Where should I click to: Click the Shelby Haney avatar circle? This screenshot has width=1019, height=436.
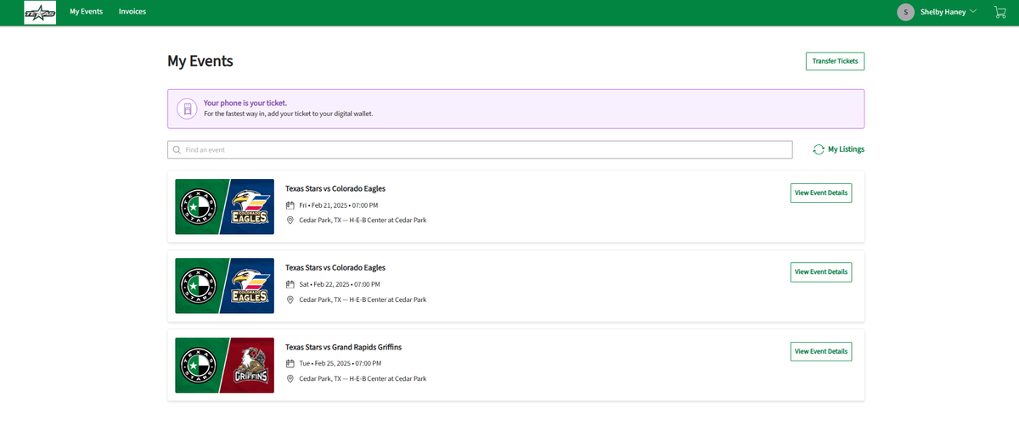pyautogui.click(x=906, y=12)
